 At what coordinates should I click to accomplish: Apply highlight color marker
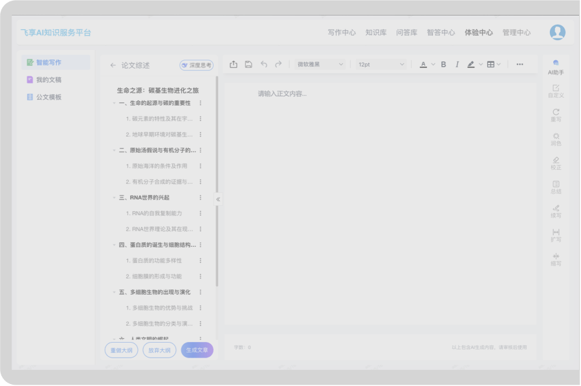pyautogui.click(x=470, y=65)
